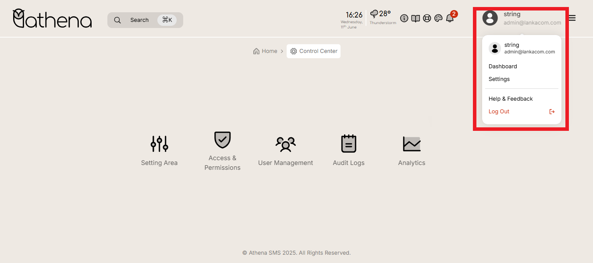Viewport: 593px width, 263px height.
Task: Click the Control Center breadcrumb
Action: tap(314, 51)
